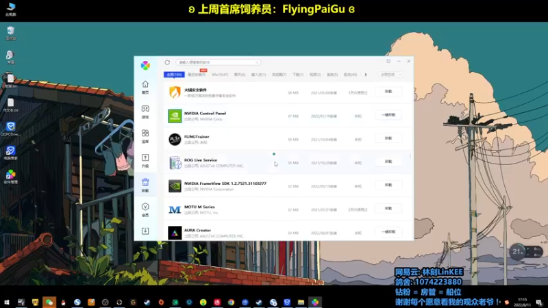Open the 宝库 software library in the sidebar
This screenshot has height=308, width=548.
pos(145,136)
